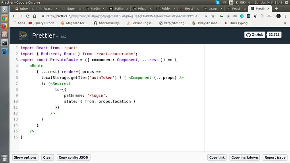Close the Inbox tab
This screenshot has height=163, width=290.
[x=33, y=8]
